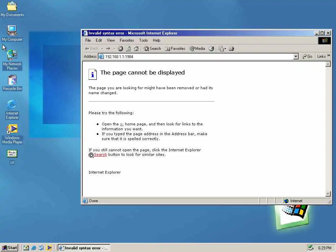Open the Favorites menu
This screenshot has height=252, width=336.
(127, 40)
